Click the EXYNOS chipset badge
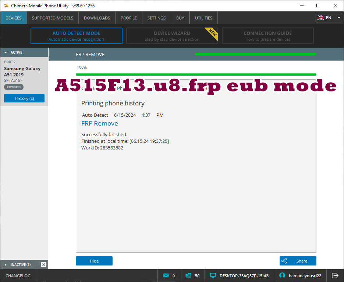This screenshot has height=282, width=344. pos(14,87)
